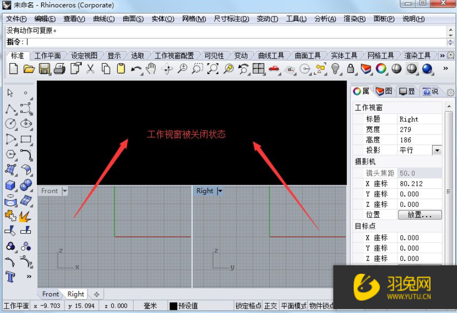Open toolbar options with the gear icon
The image size is (457, 313).
451,55
